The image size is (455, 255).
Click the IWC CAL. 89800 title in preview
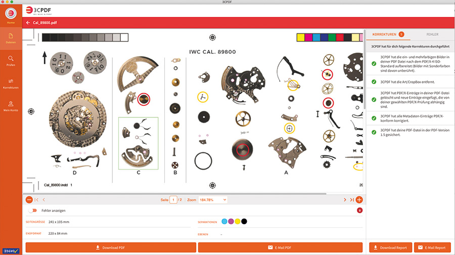[x=212, y=52]
